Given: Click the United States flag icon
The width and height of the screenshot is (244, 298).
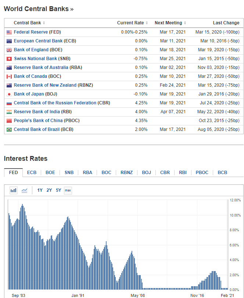Looking at the screenshot, I should click(x=9, y=32).
